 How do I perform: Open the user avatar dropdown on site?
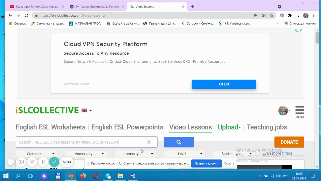pyautogui.click(x=284, y=111)
